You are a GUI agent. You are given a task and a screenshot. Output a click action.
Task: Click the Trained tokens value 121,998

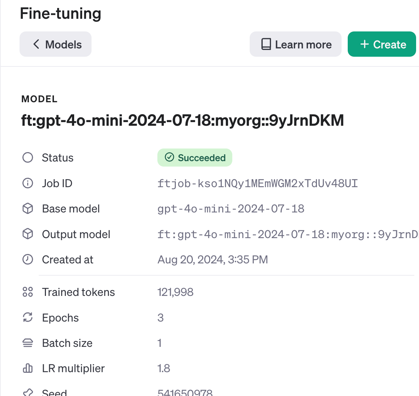(x=175, y=292)
